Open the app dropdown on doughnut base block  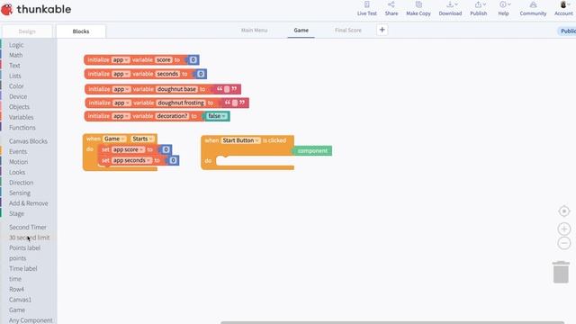121,89
